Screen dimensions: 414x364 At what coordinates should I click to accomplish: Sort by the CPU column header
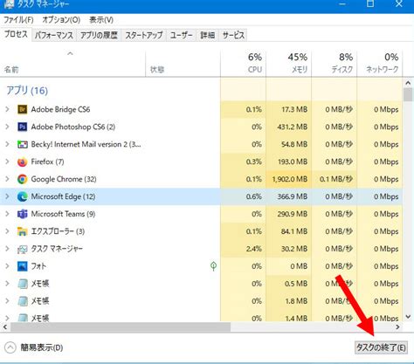[x=244, y=63]
